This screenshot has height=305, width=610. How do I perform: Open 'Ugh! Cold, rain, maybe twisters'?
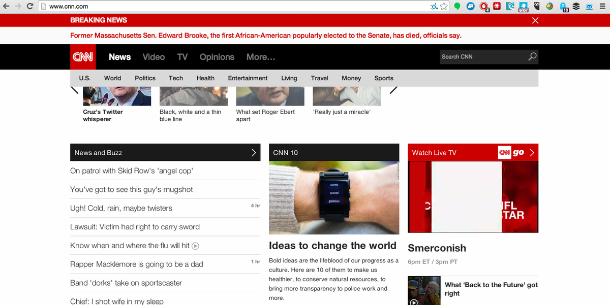pyautogui.click(x=121, y=209)
